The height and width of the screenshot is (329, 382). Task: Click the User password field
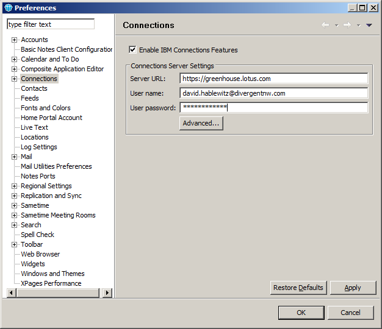point(274,108)
